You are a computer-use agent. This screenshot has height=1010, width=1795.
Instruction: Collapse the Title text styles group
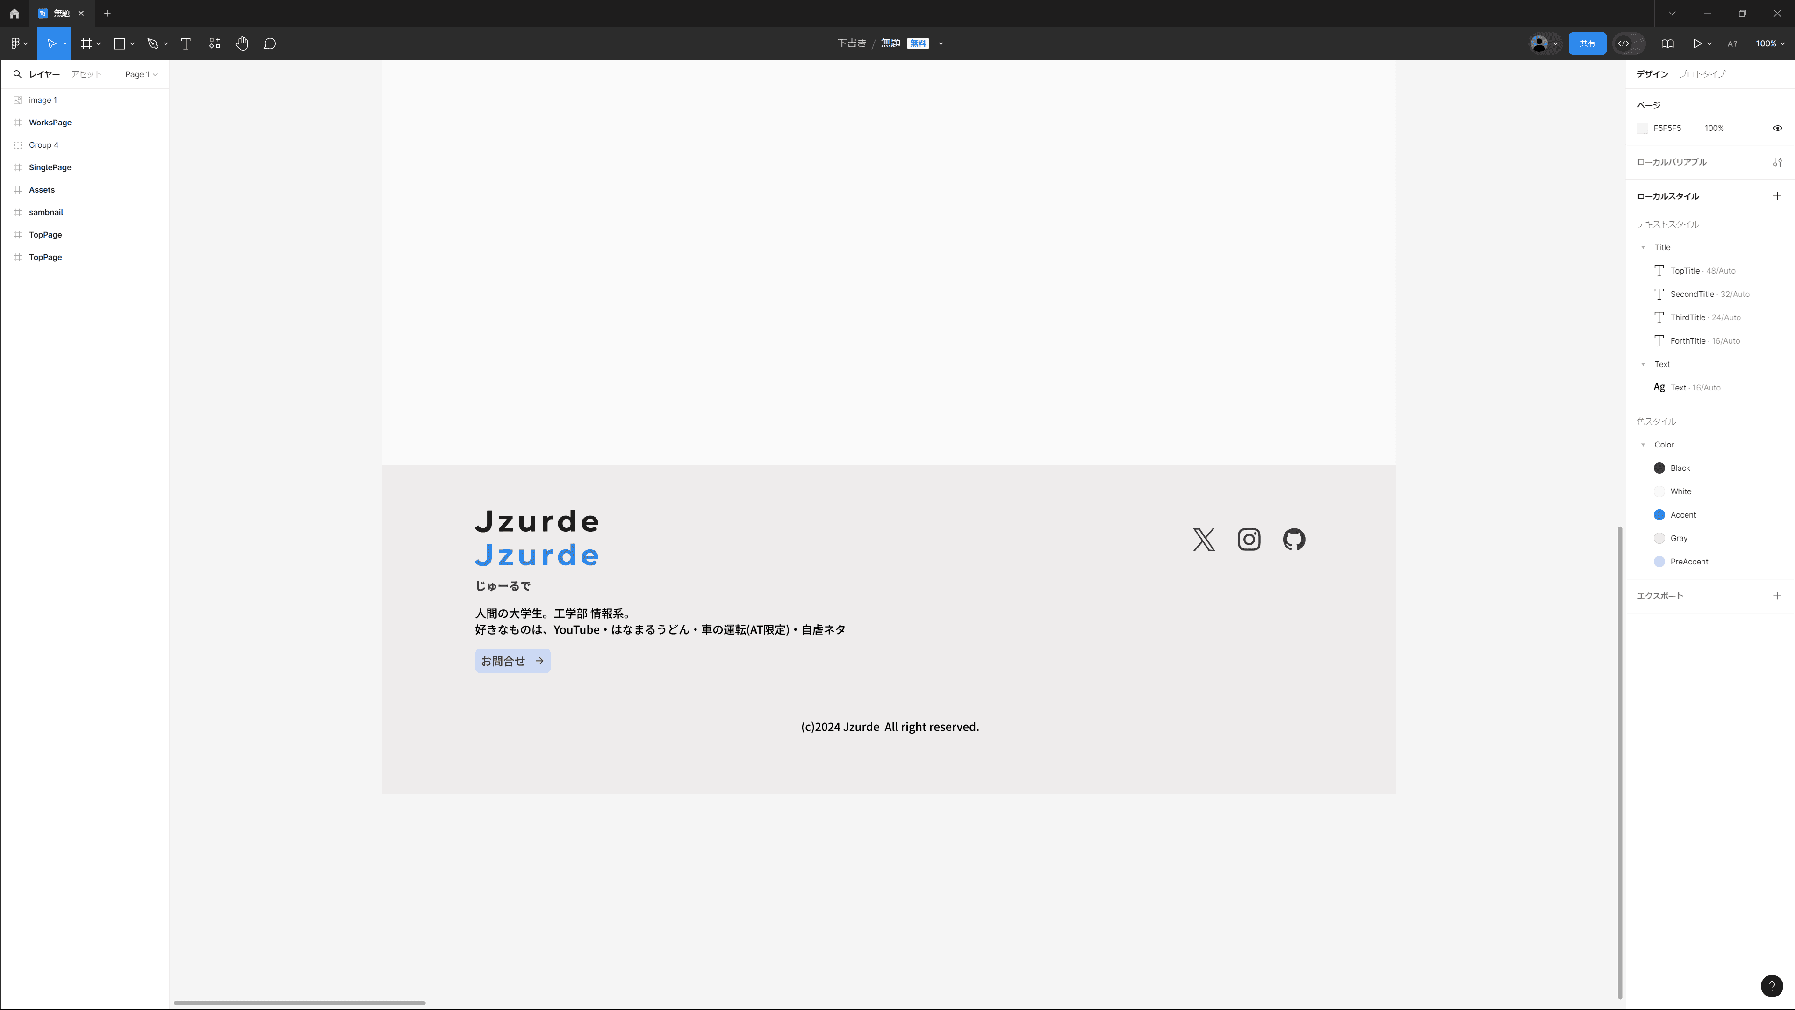click(1643, 247)
